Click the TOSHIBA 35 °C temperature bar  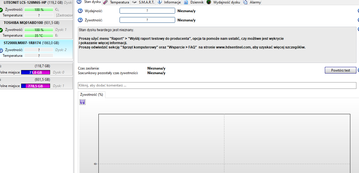(x=39, y=35)
